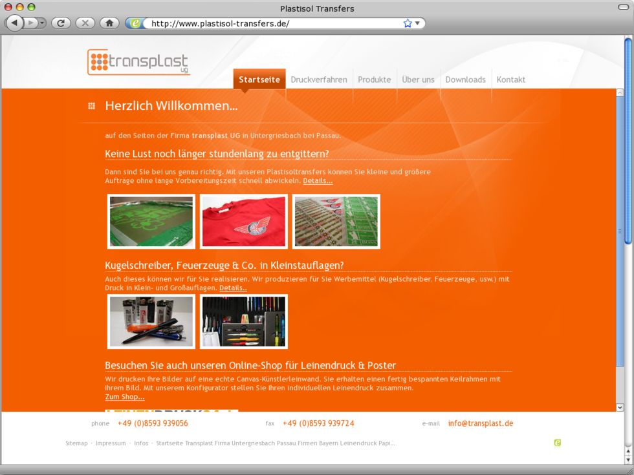This screenshot has width=634, height=475.
Task: Click the transplast UG logo
Action: tap(138, 62)
